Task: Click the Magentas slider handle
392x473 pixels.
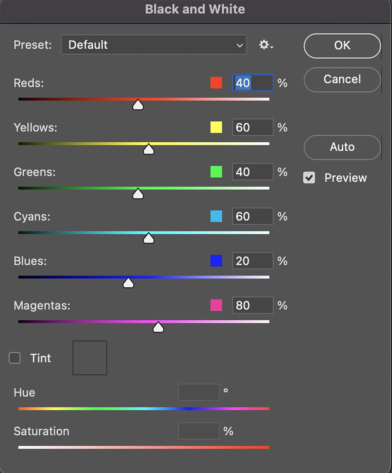Action: pos(158,327)
